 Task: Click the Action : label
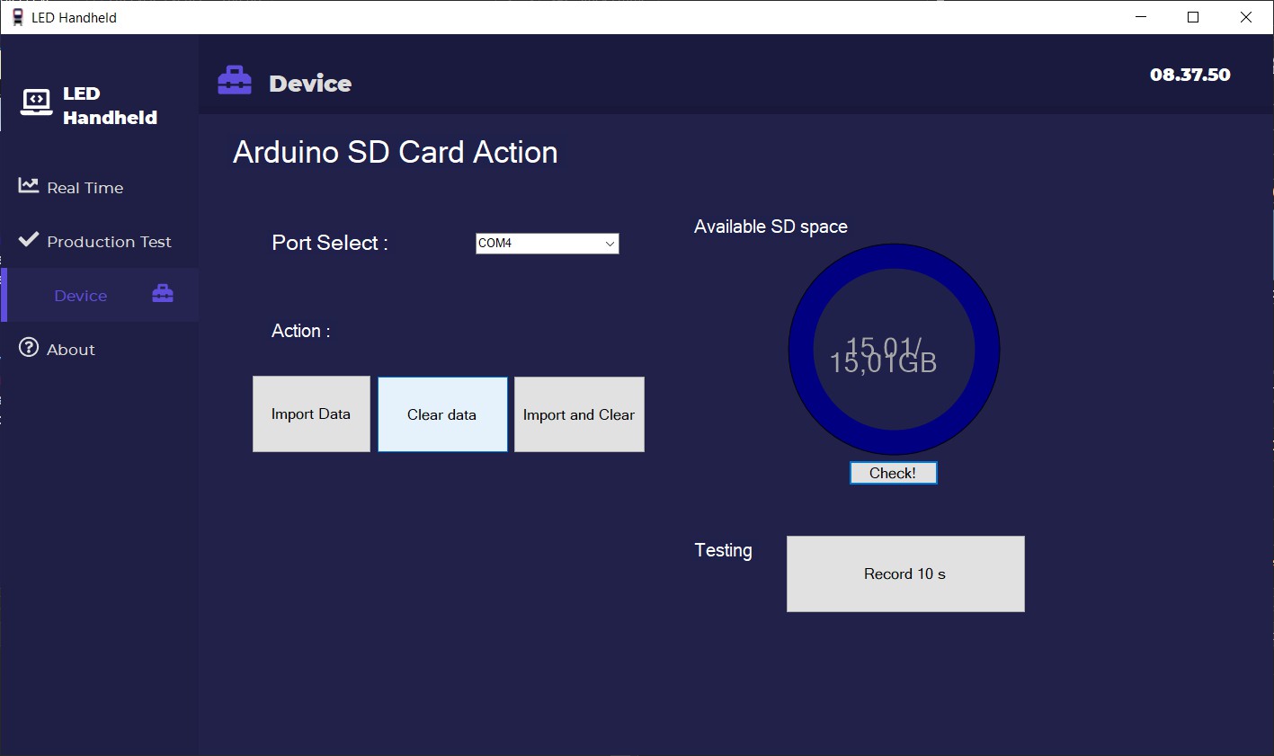[301, 331]
